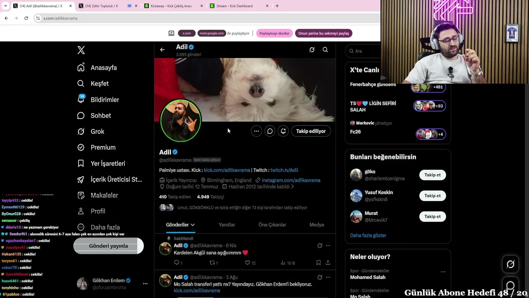Screen dimensions: 529x298
Task: Expand Daha fazla menu in sidebar
Action: pyautogui.click(x=99, y=227)
